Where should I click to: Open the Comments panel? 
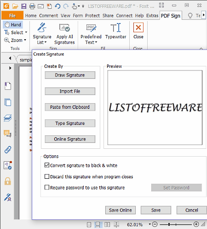tap(8, 134)
